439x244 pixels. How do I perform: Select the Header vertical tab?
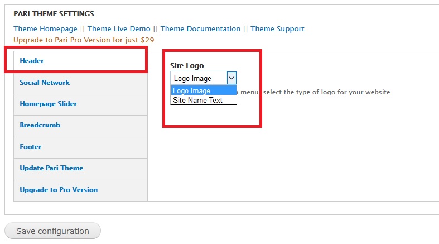[x=32, y=60]
